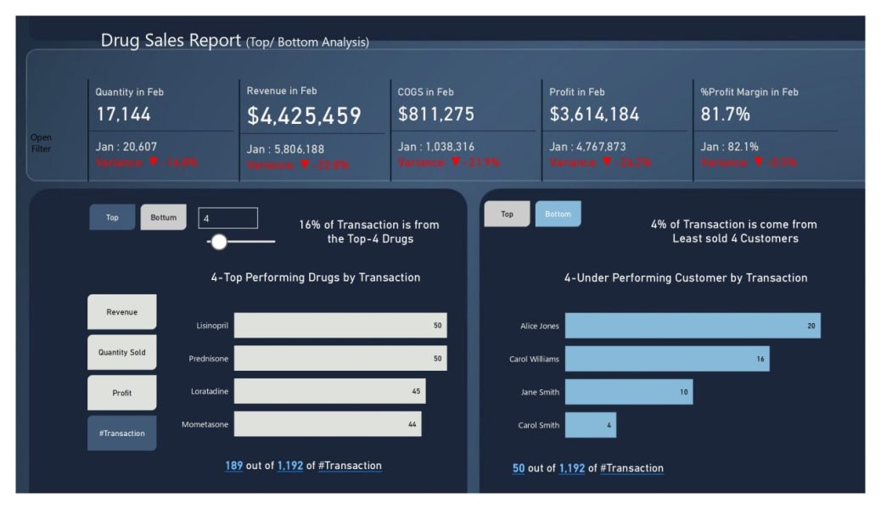This screenshot has height=509, width=881.
Task: Click the variance arrow under Profit in Feb
Action: click(608, 162)
